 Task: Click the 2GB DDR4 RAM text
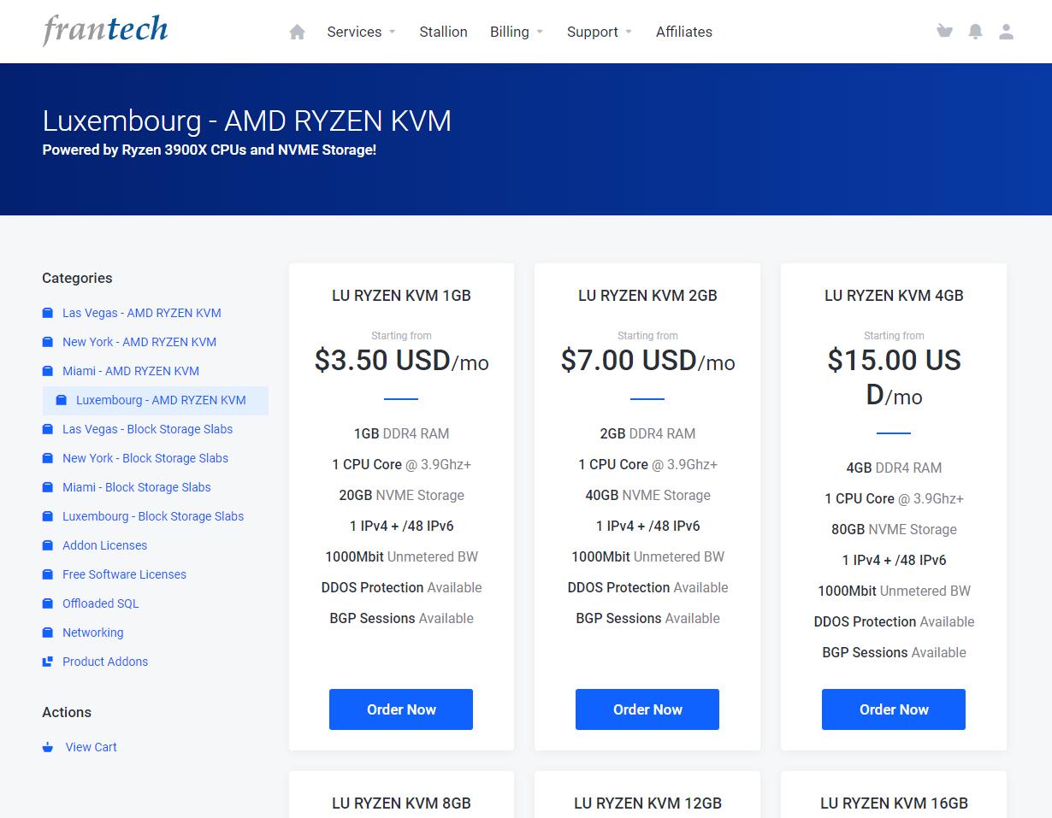[647, 433]
